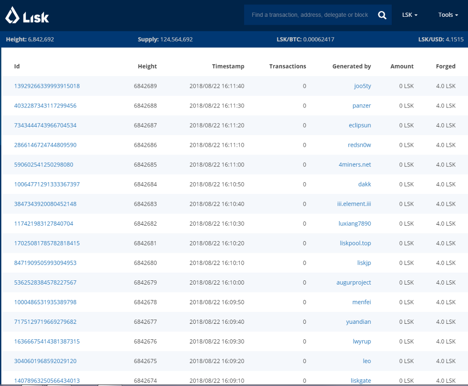Open delegate iii.element.iii page
The image size is (468, 386).
coord(354,204)
